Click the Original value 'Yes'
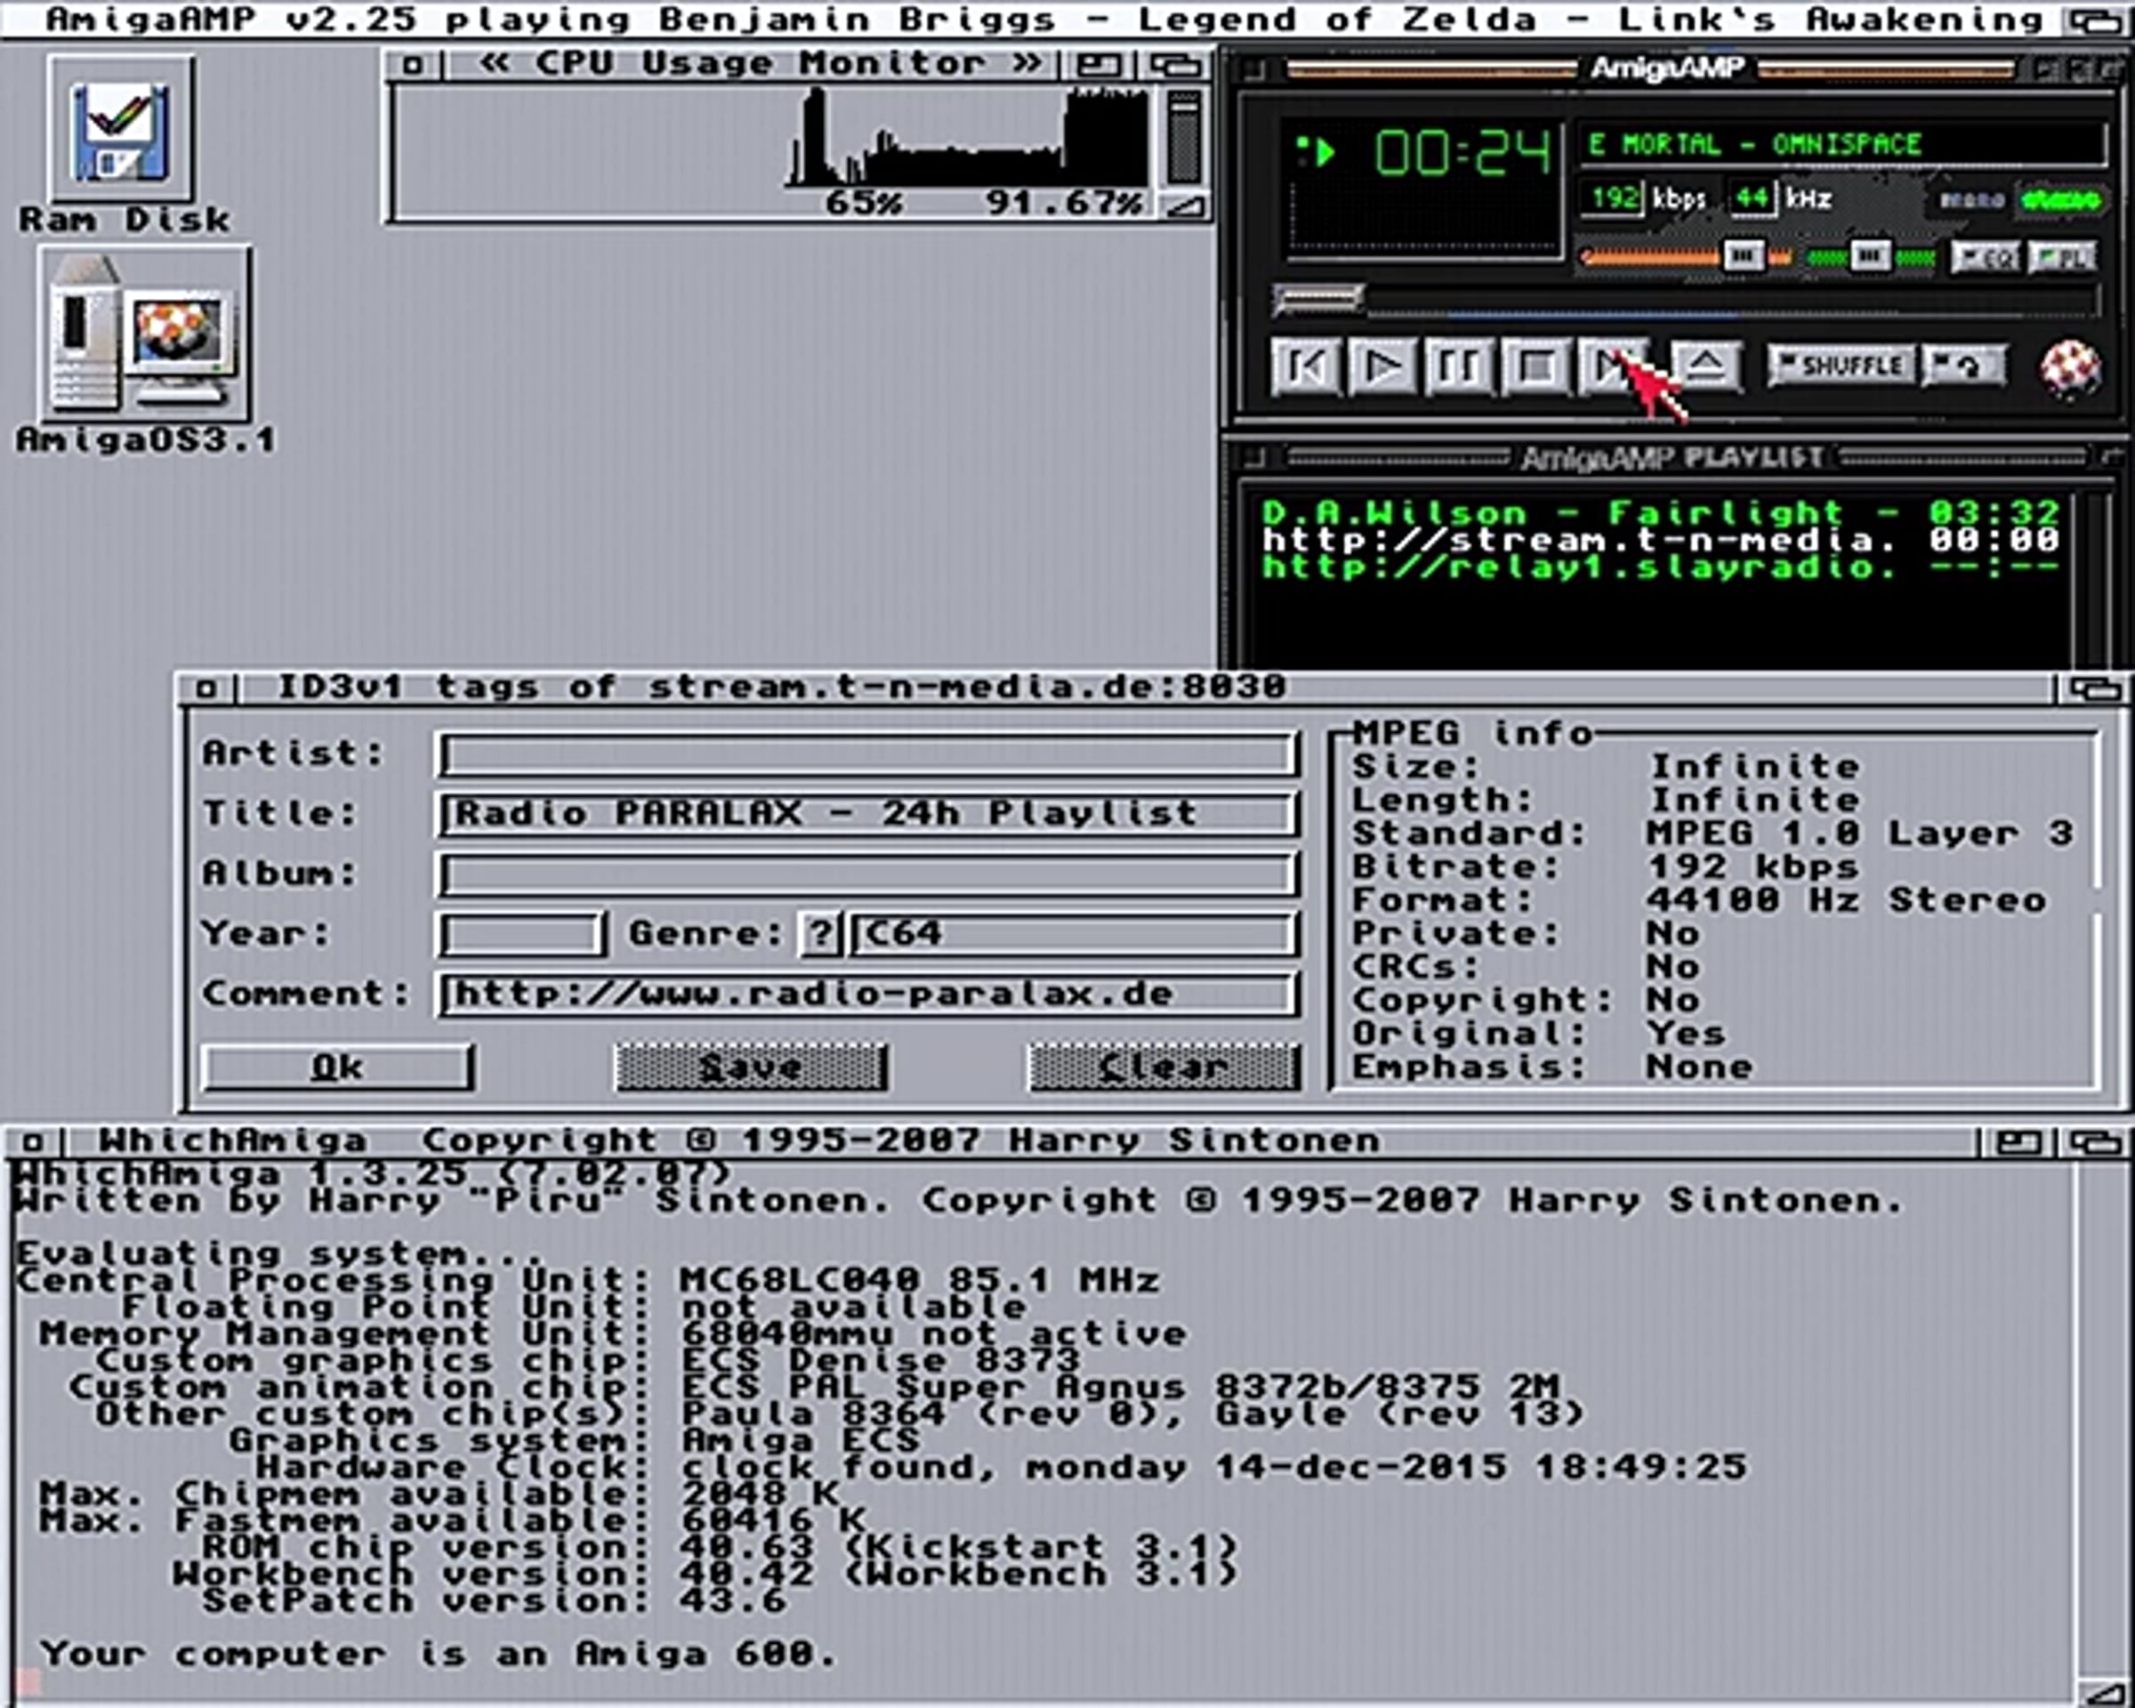2135x1708 pixels. click(x=1686, y=1034)
